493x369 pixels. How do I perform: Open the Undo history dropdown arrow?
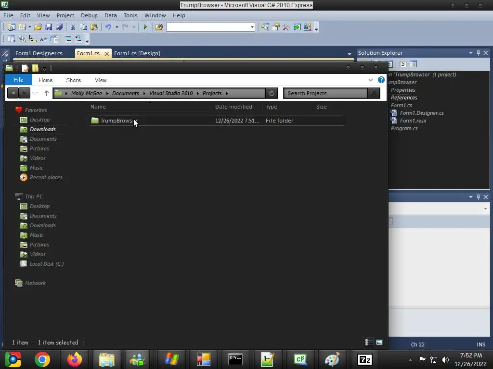click(117, 27)
